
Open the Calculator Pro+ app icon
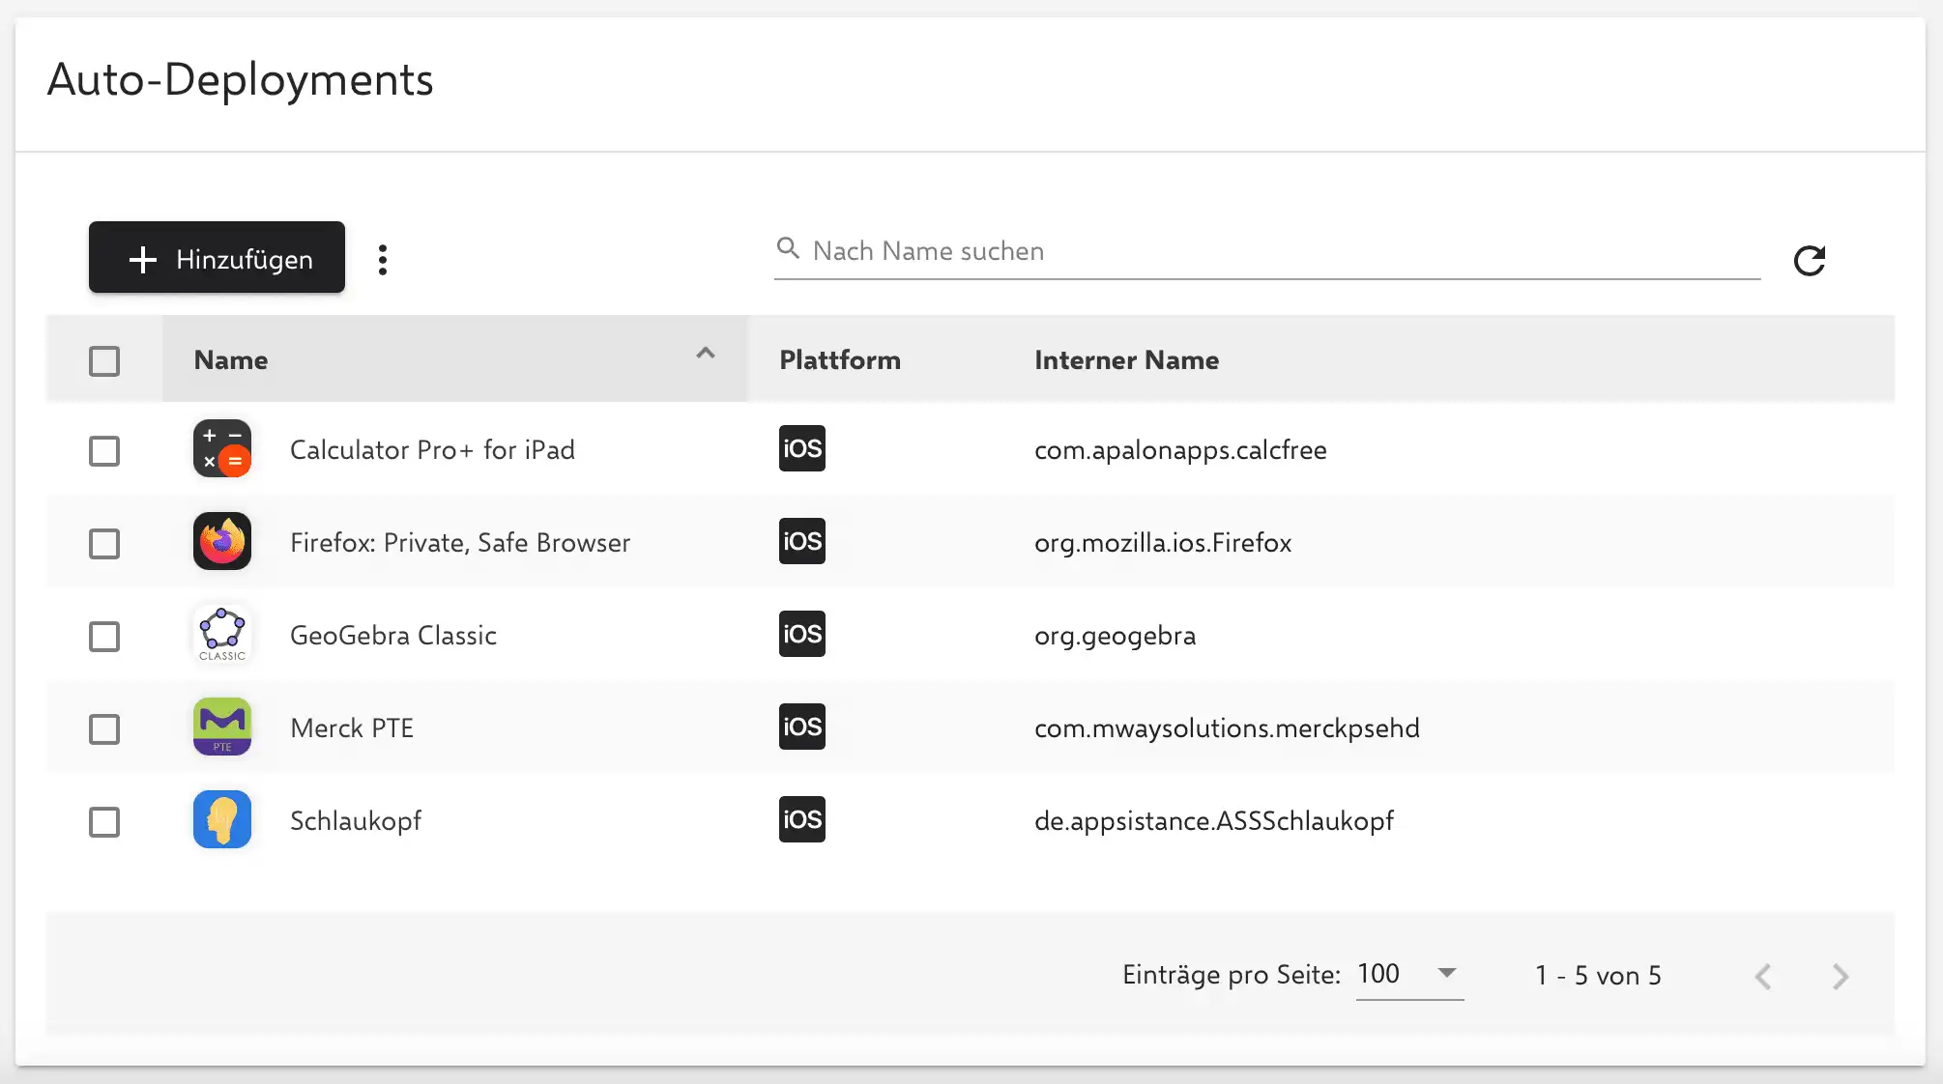pos(222,449)
